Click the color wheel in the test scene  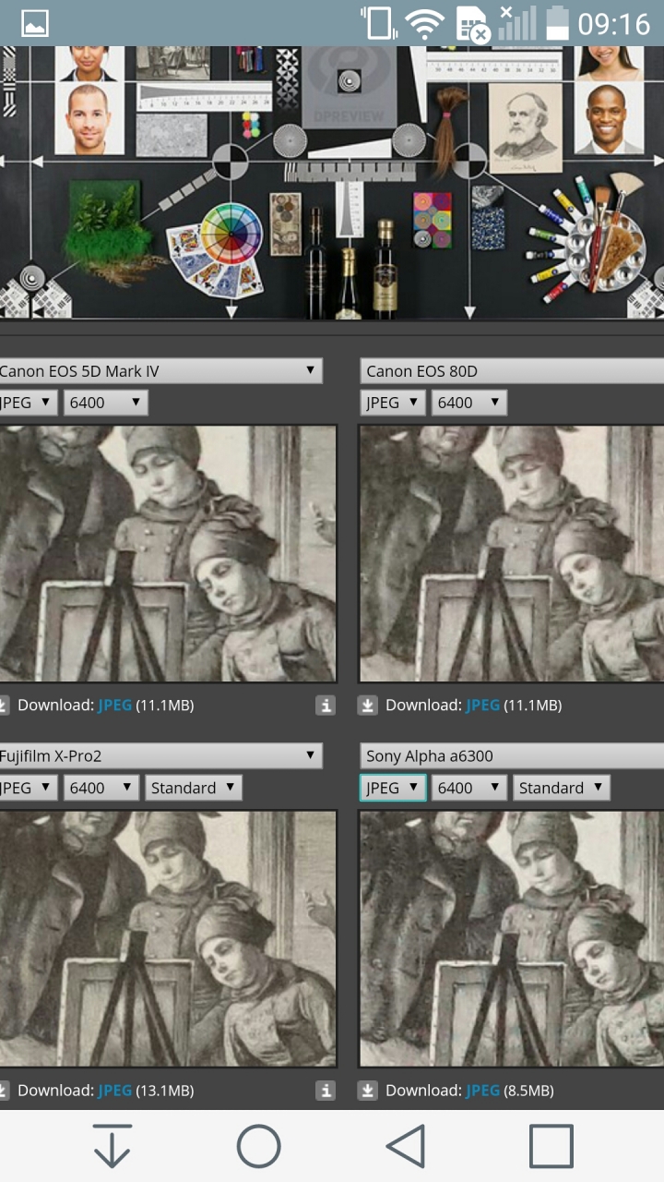coord(231,235)
